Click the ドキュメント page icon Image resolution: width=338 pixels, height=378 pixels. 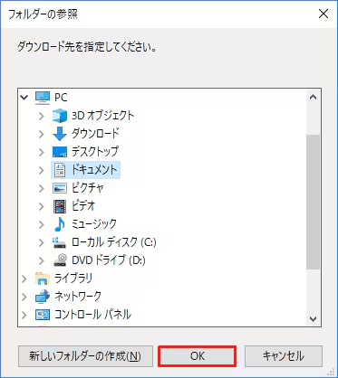coord(60,170)
